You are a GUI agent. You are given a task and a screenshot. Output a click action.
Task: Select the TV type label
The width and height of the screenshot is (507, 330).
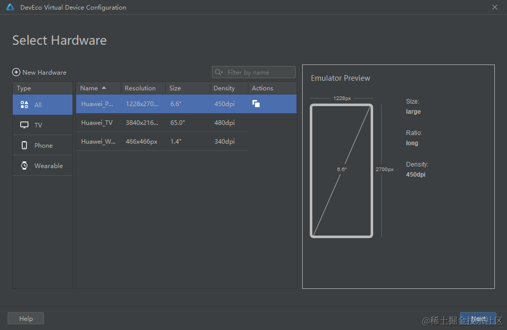[38, 125]
